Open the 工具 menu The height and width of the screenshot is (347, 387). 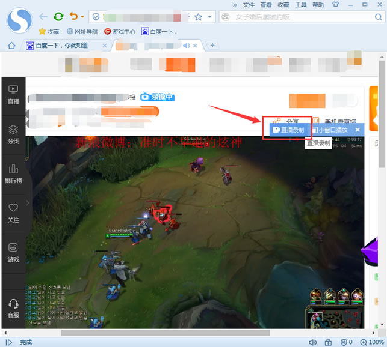click(x=300, y=5)
